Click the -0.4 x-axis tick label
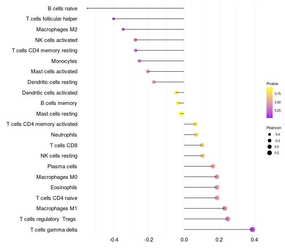The image size is (285, 249). [x=114, y=240]
